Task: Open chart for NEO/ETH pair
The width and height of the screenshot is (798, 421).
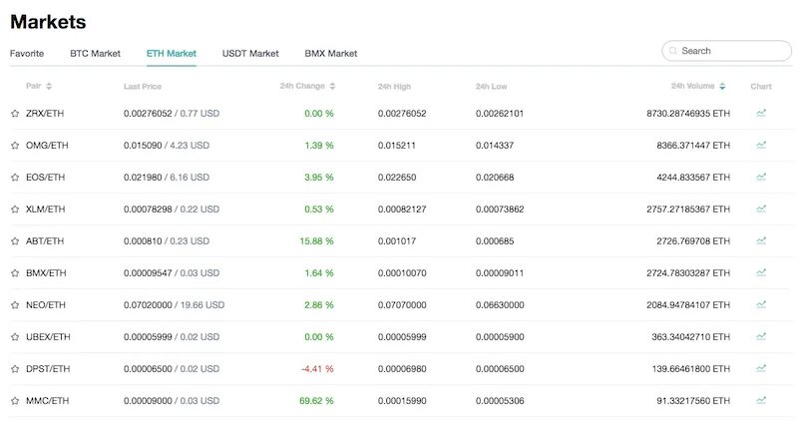Action: point(761,305)
